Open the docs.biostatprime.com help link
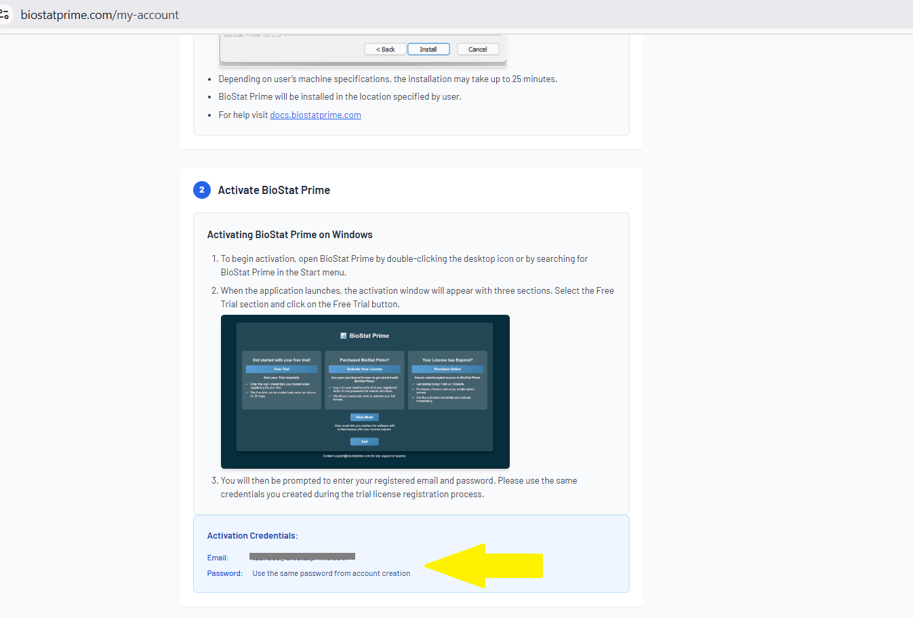The width and height of the screenshot is (913, 618). click(x=315, y=115)
